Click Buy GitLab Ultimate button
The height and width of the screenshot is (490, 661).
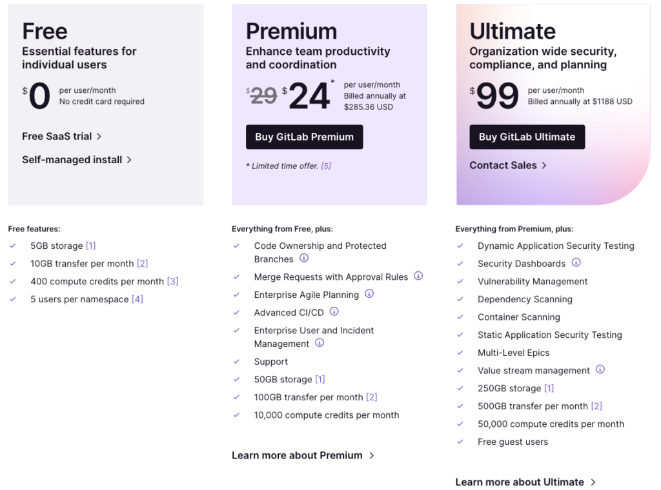[527, 137]
